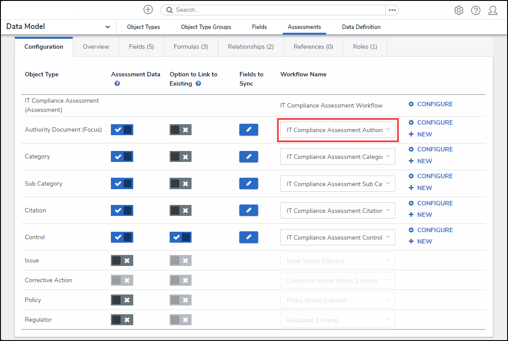This screenshot has width=508, height=341.
Task: Open the Citation workflow name dropdown
Action: [337, 211]
